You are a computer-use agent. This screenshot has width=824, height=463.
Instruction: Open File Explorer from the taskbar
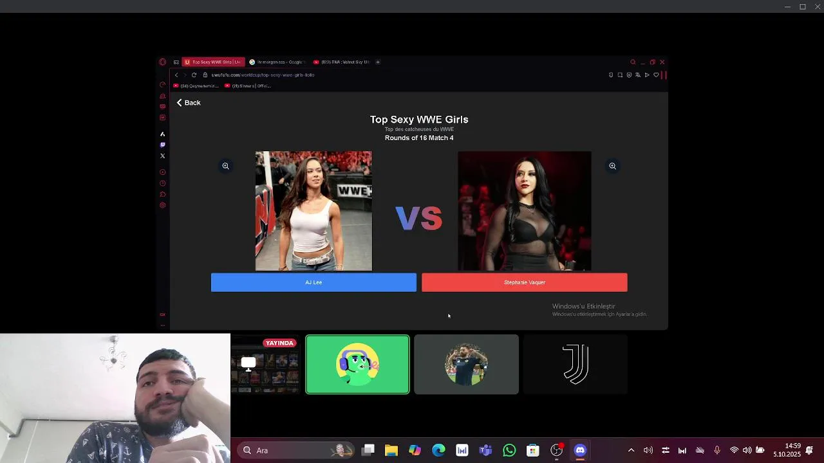point(391,450)
